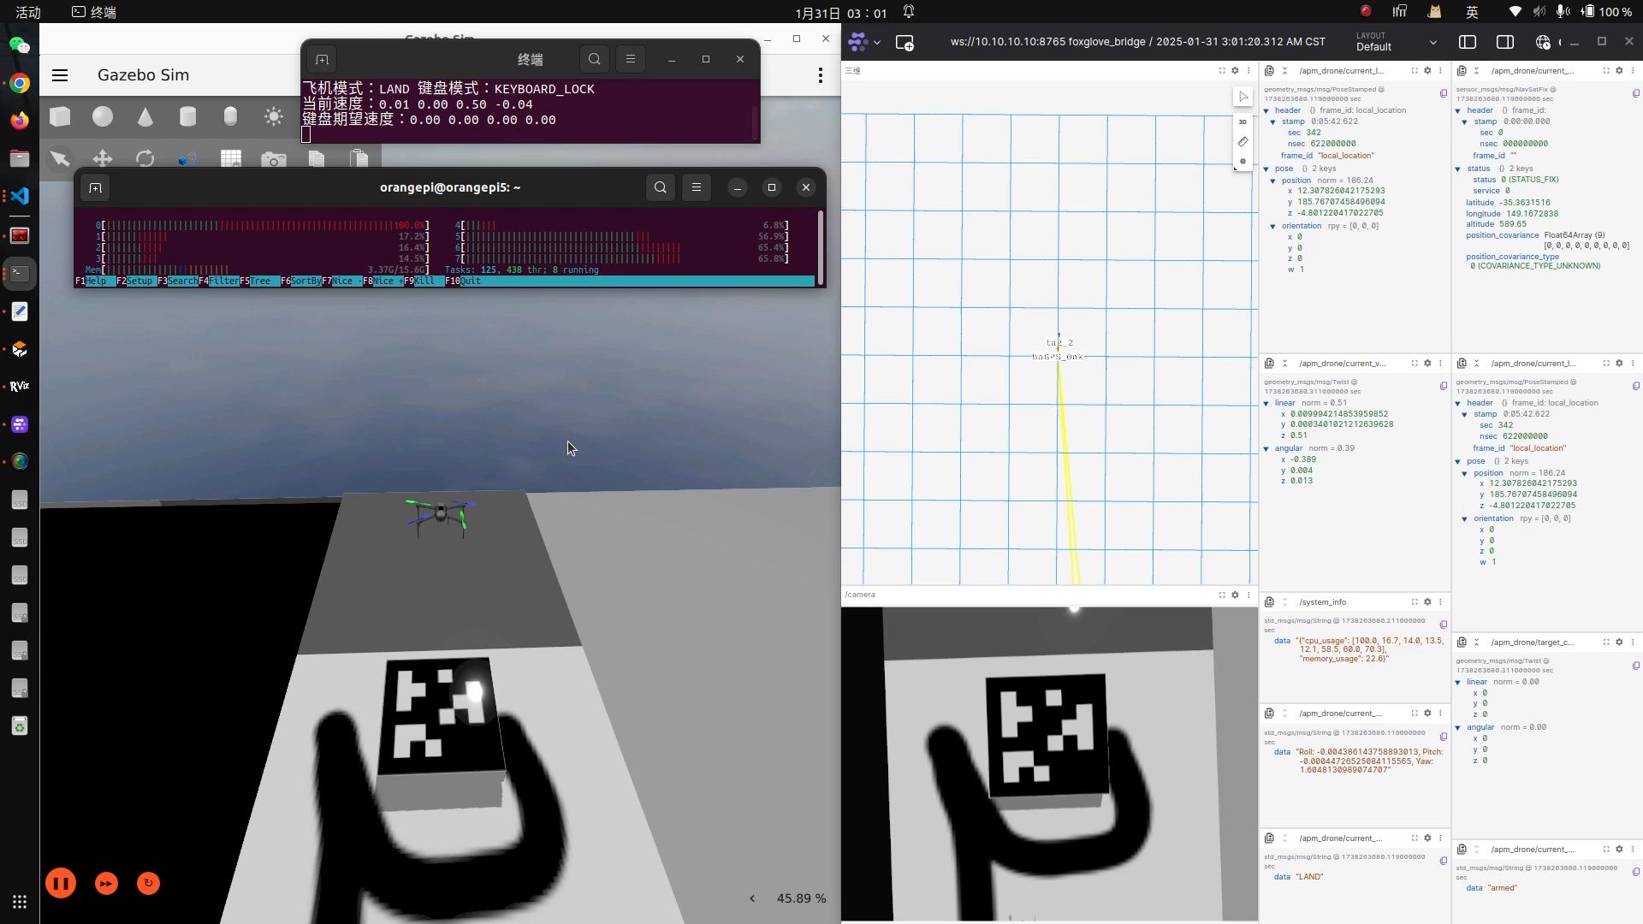The height and width of the screenshot is (924, 1643).
Task: Open the Gazebo snap settings tool
Action: click(x=188, y=158)
